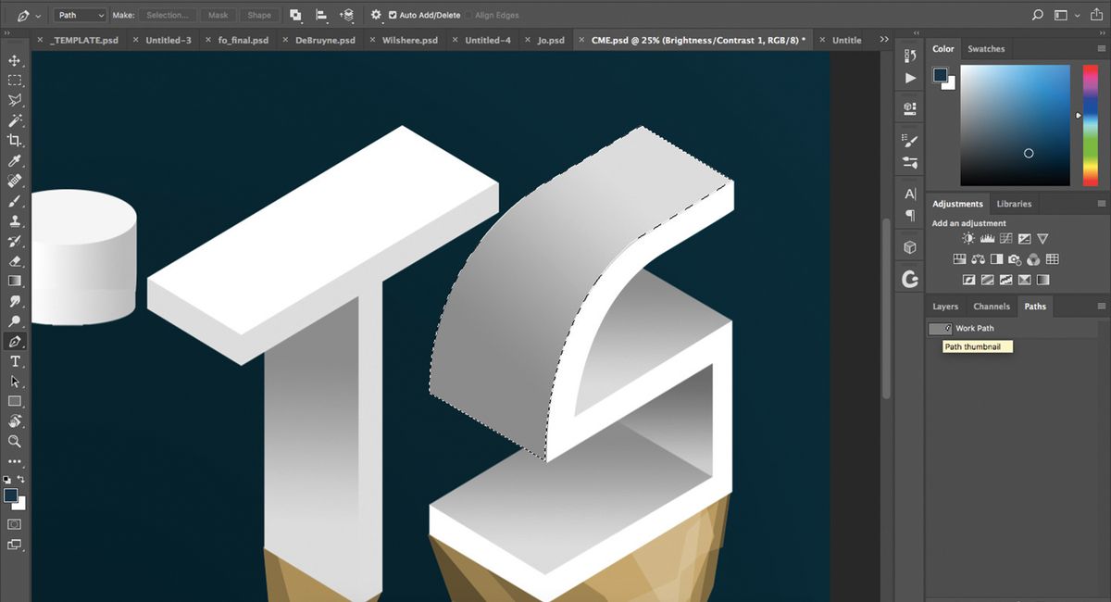Swap foreground and background colors
This screenshot has width=1111, height=602.
point(23,479)
